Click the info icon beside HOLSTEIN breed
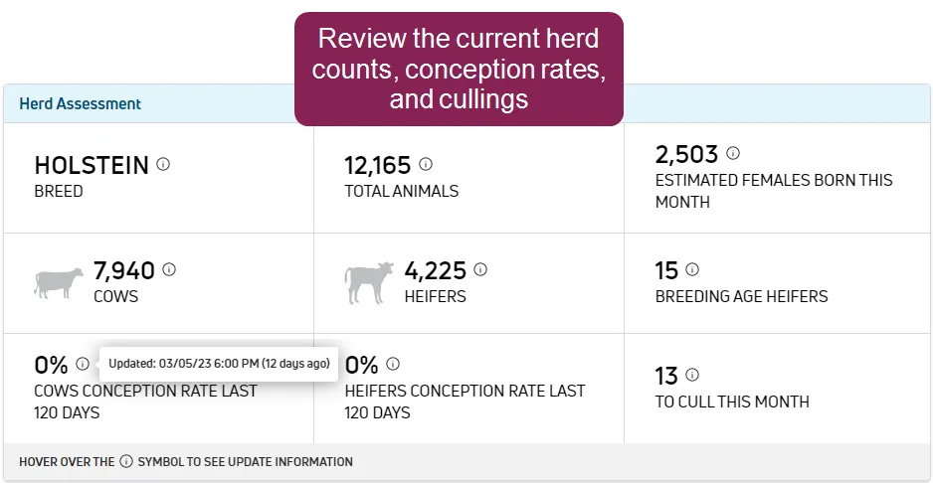 point(163,164)
